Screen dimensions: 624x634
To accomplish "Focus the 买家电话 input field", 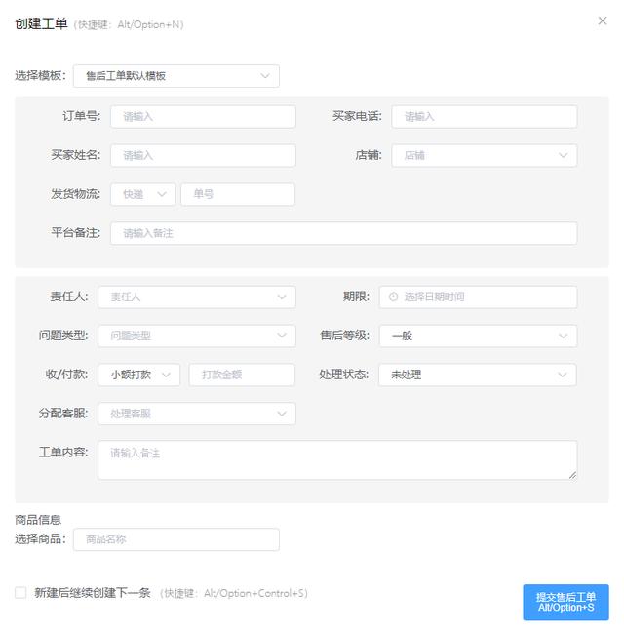I will (x=484, y=117).
